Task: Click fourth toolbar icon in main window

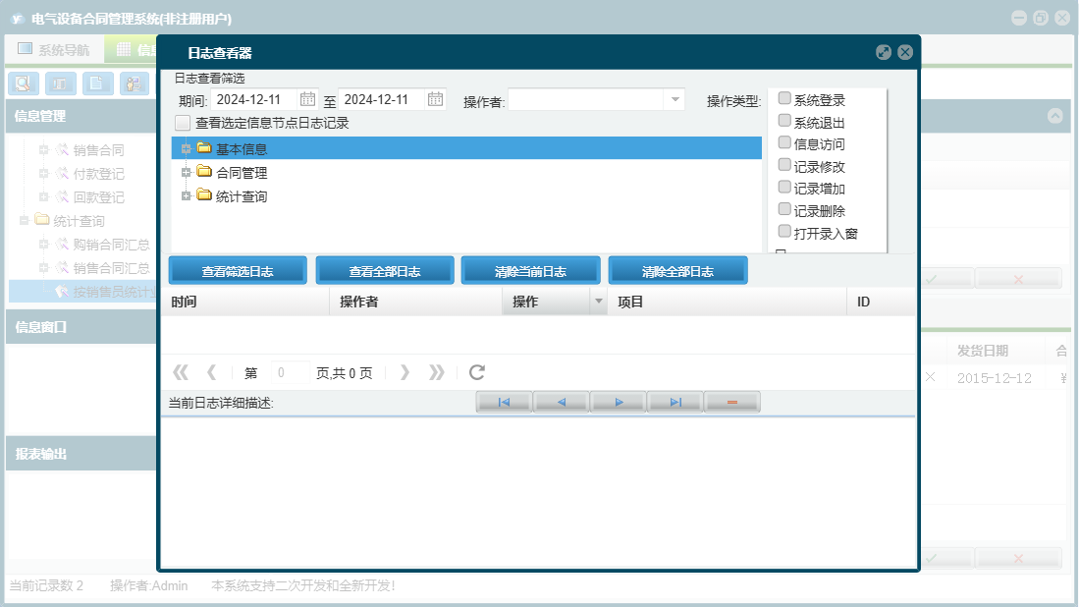Action: coord(135,83)
